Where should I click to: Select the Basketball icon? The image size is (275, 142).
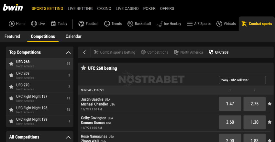130,24
